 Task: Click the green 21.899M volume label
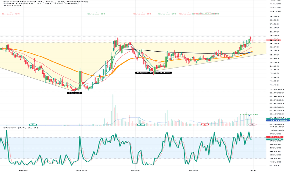[x=278, y=119]
